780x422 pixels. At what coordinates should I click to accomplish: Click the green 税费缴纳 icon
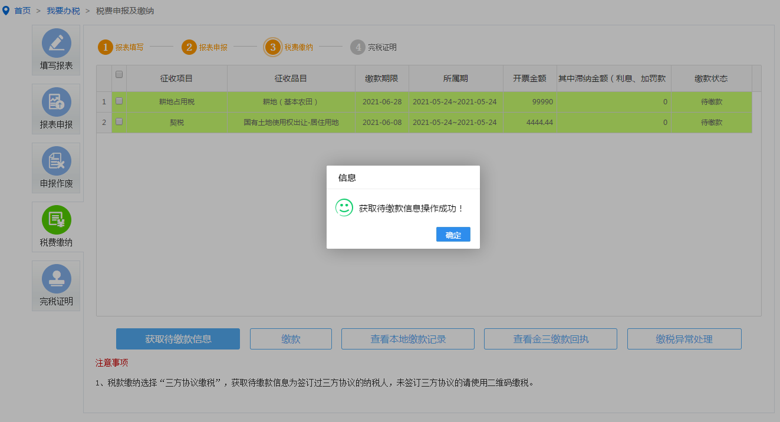click(x=57, y=220)
